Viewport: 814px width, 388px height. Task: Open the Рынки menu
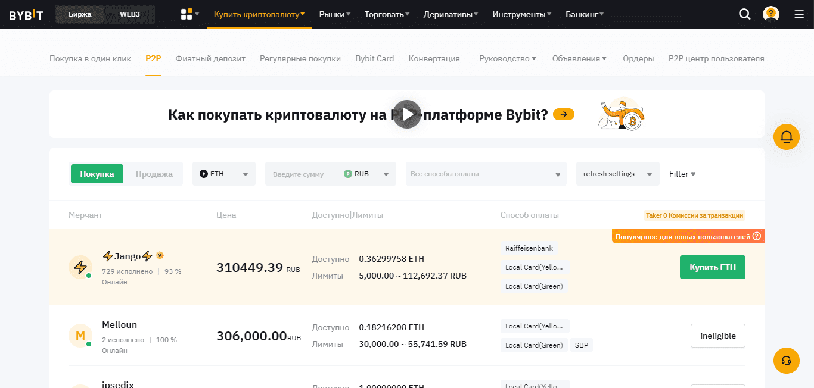[x=334, y=14]
